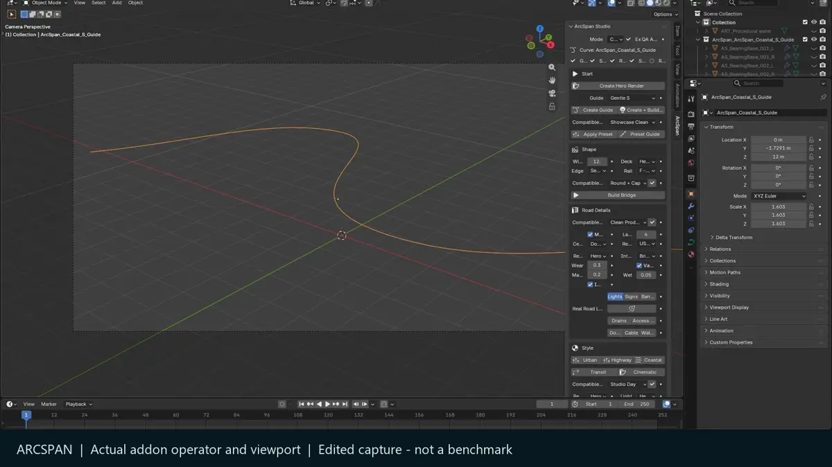Open the Object menu in header
The width and height of the screenshot is (832, 467).
coord(135,3)
